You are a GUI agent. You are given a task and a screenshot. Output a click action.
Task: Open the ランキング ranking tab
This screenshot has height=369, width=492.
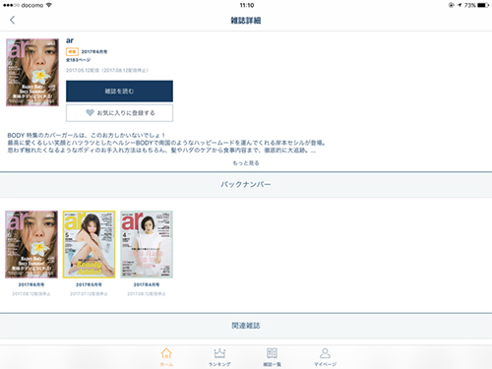point(219,357)
